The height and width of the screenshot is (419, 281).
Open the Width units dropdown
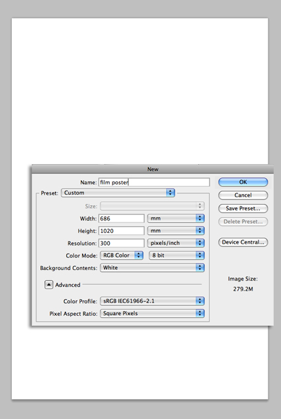(x=176, y=218)
